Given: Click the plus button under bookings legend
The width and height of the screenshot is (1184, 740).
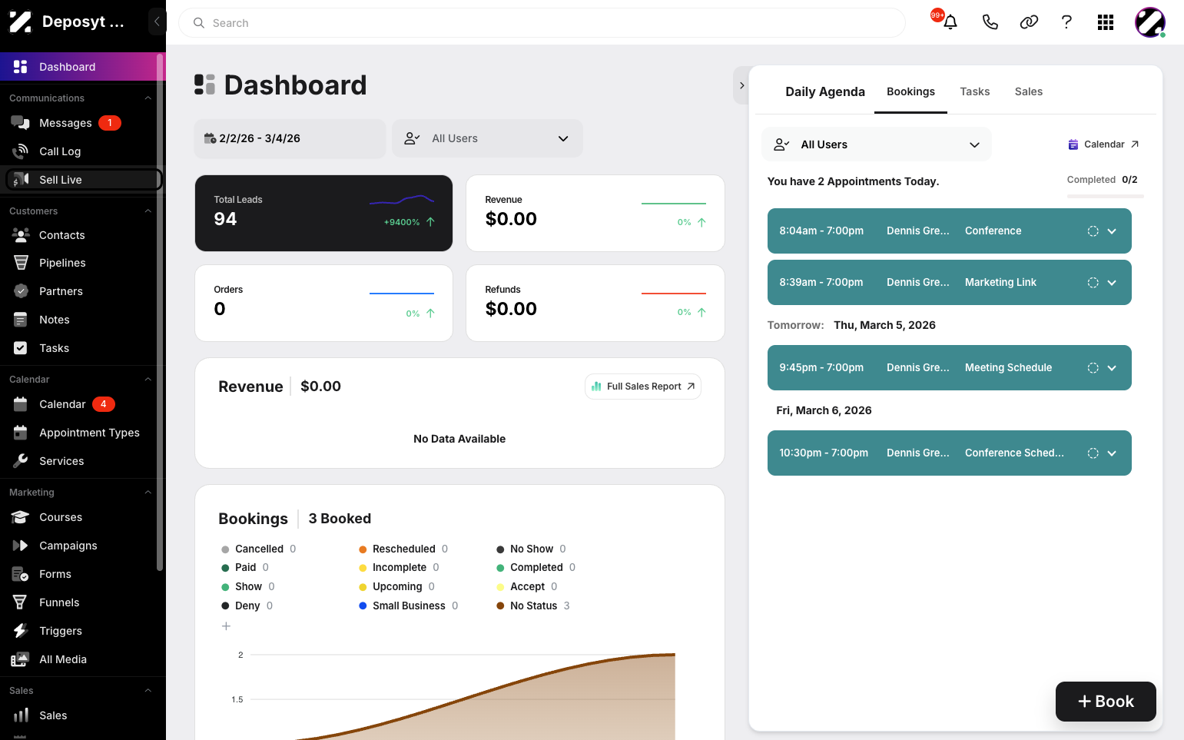Looking at the screenshot, I should [226, 626].
